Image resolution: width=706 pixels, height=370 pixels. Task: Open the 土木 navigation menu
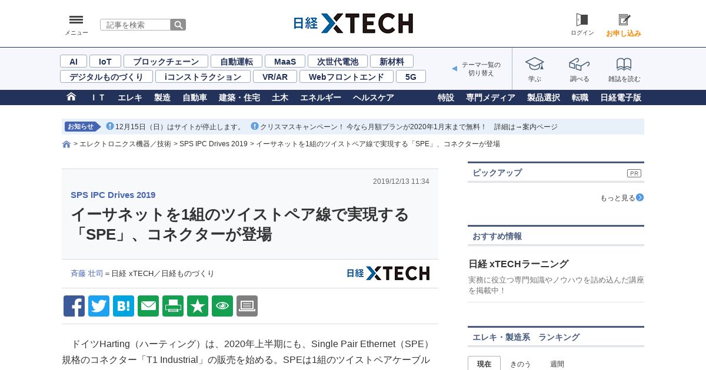coord(280,97)
